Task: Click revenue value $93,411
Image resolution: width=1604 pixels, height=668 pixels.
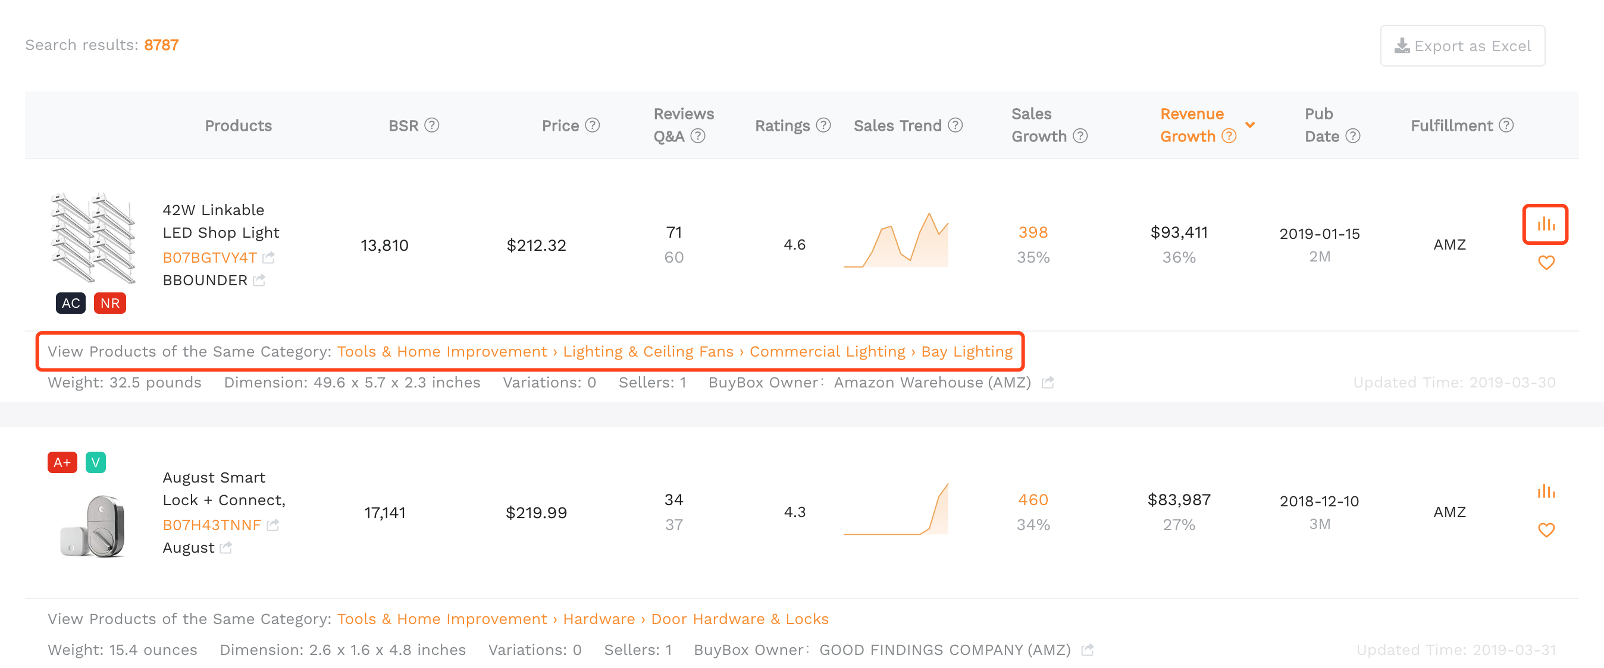Action: point(1179,232)
